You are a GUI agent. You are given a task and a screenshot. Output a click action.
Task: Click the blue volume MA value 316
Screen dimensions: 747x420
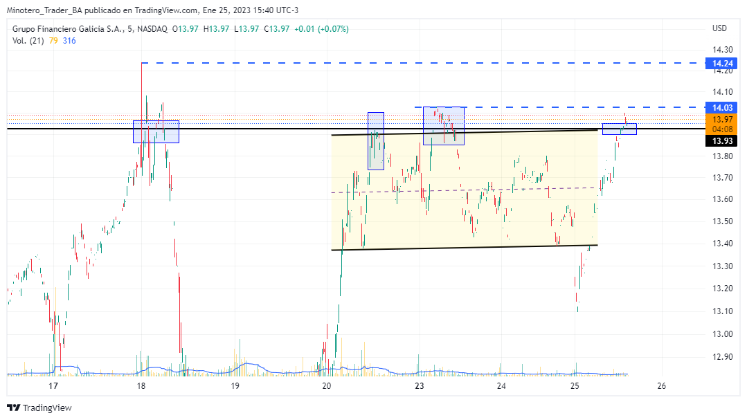69,41
